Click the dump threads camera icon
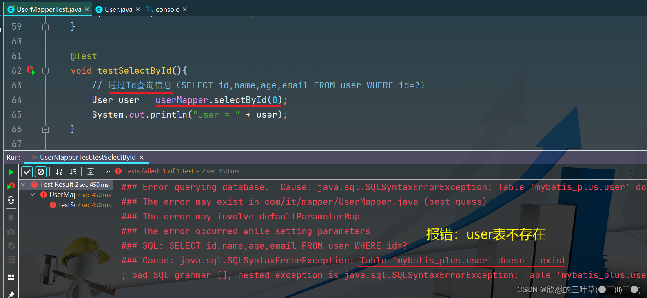Screen dimensions: 647x298 point(11,232)
